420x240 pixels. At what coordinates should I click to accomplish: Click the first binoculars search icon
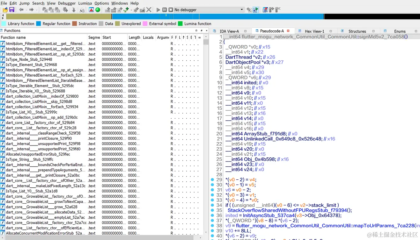tap(45, 10)
